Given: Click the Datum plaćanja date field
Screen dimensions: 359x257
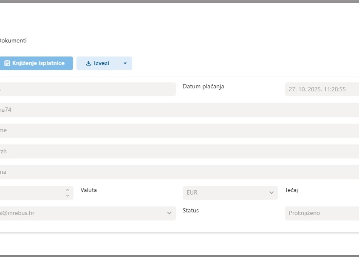Looking at the screenshot, I should [x=322, y=89].
